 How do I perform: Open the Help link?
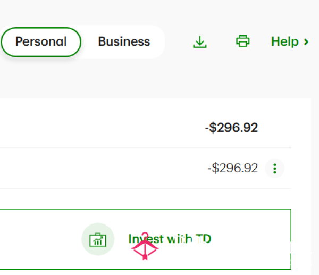click(290, 41)
